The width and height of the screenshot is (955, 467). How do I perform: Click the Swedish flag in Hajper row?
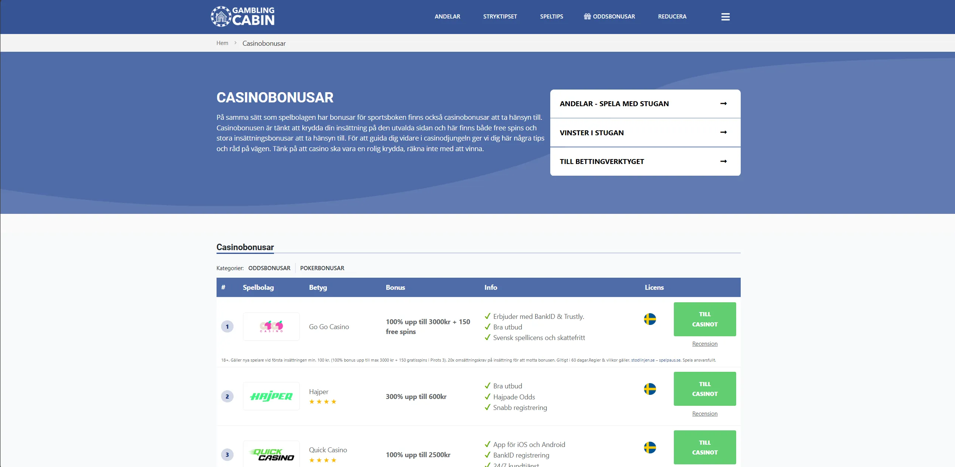[650, 389]
